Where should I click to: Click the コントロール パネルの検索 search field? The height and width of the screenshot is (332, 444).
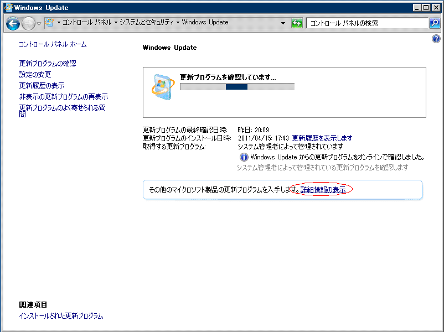[367, 23]
